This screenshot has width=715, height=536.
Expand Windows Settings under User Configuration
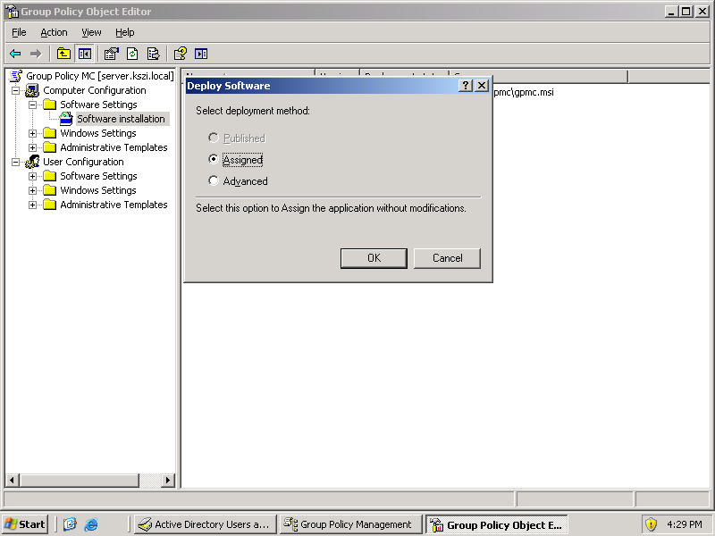pos(32,190)
